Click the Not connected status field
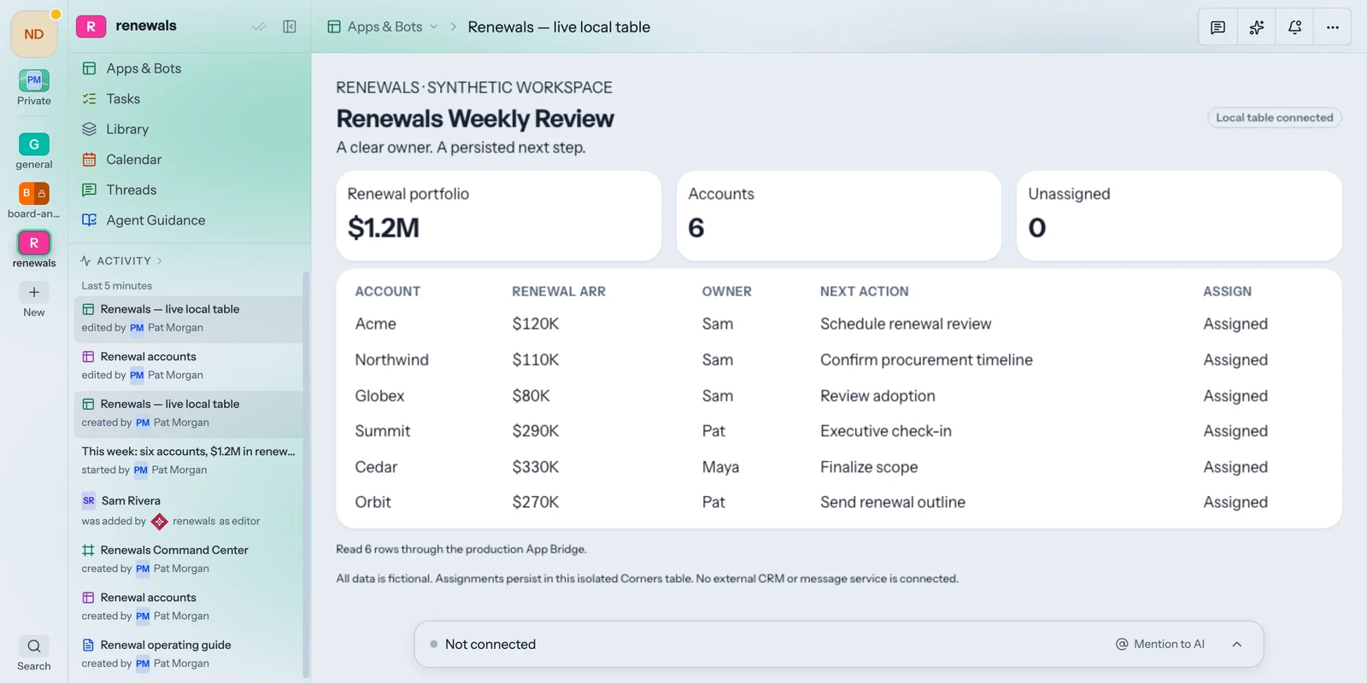Screen dimensions: 1367x683 [839, 645]
